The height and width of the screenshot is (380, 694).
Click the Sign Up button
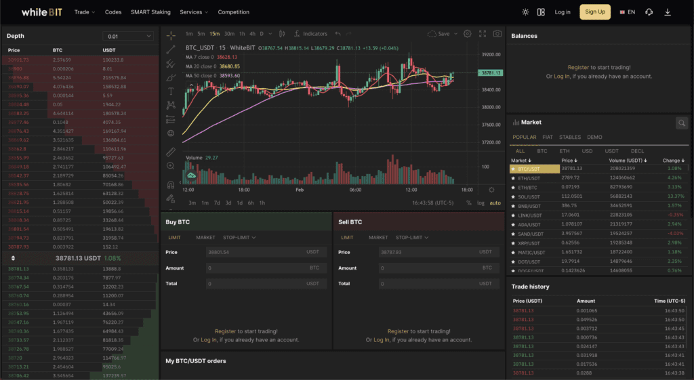pos(595,12)
